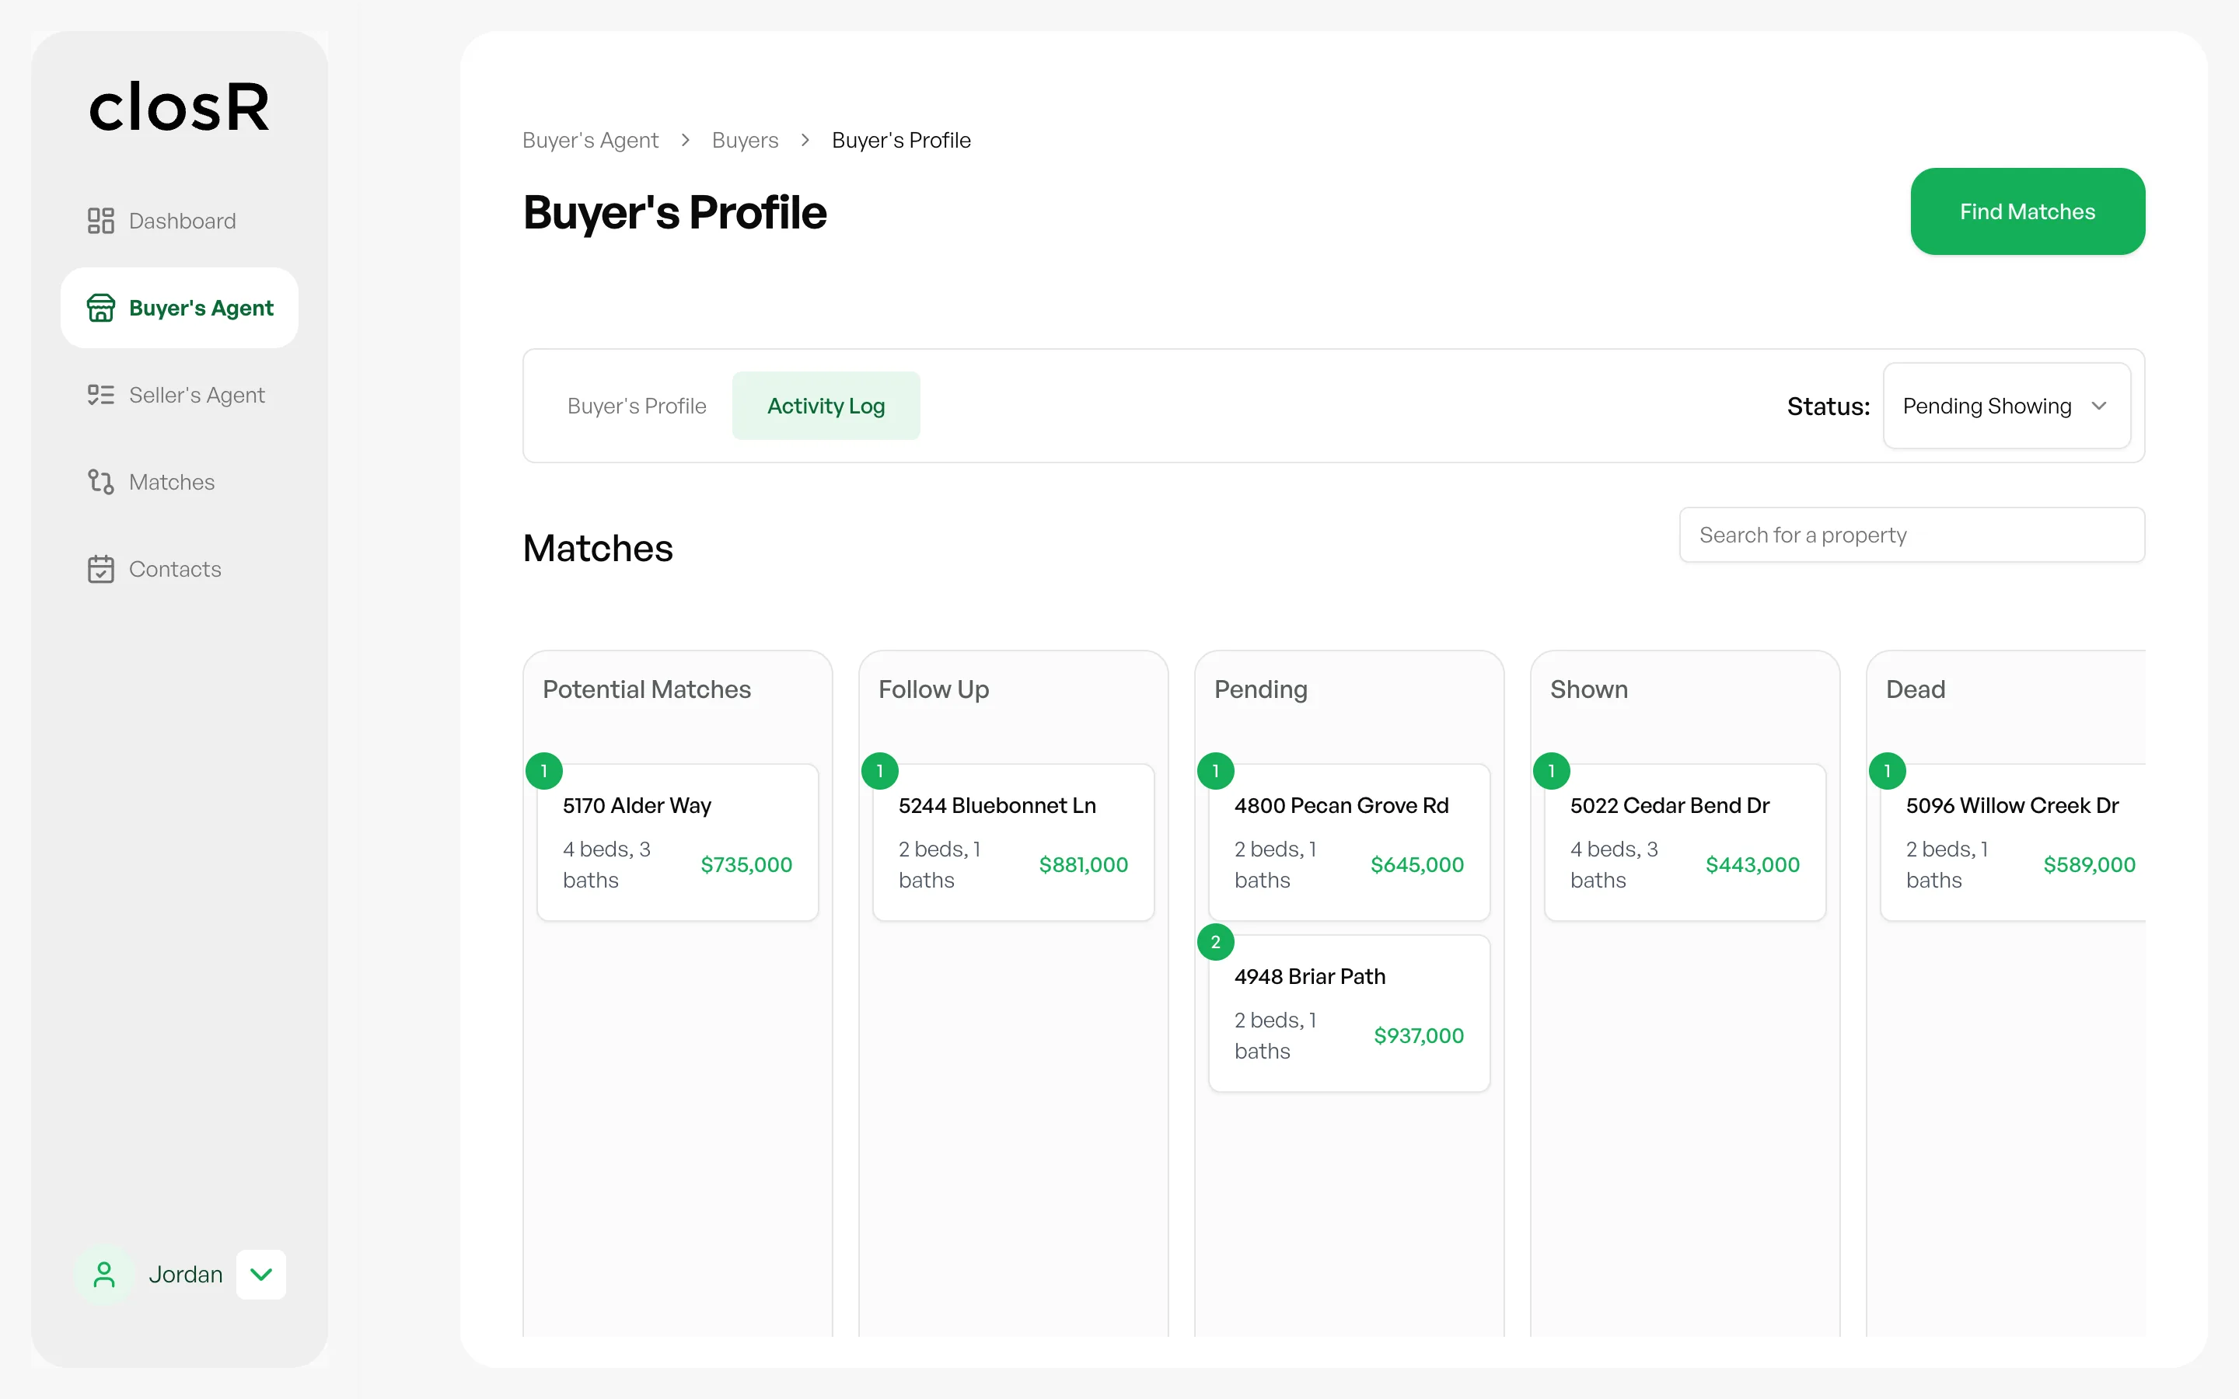Click the Contacts calendar icon

(101, 569)
